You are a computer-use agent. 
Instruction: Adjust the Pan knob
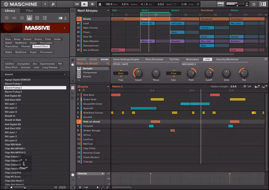244,73
